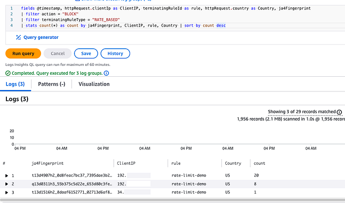Screen dimensions: 345x213
Task: Open query History
Action: pyautogui.click(x=115, y=54)
